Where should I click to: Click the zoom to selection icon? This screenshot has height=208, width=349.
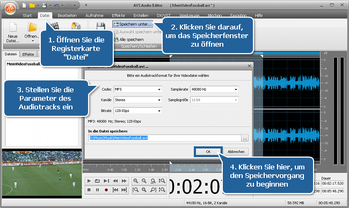pyautogui.click(x=144, y=190)
